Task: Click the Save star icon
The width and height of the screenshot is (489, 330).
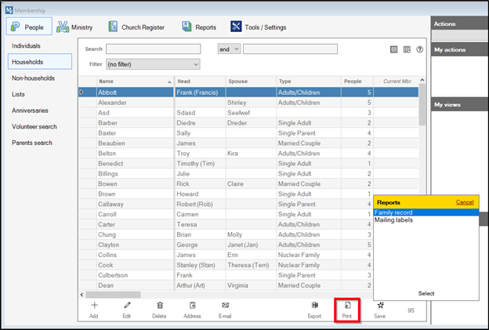Action: click(380, 306)
